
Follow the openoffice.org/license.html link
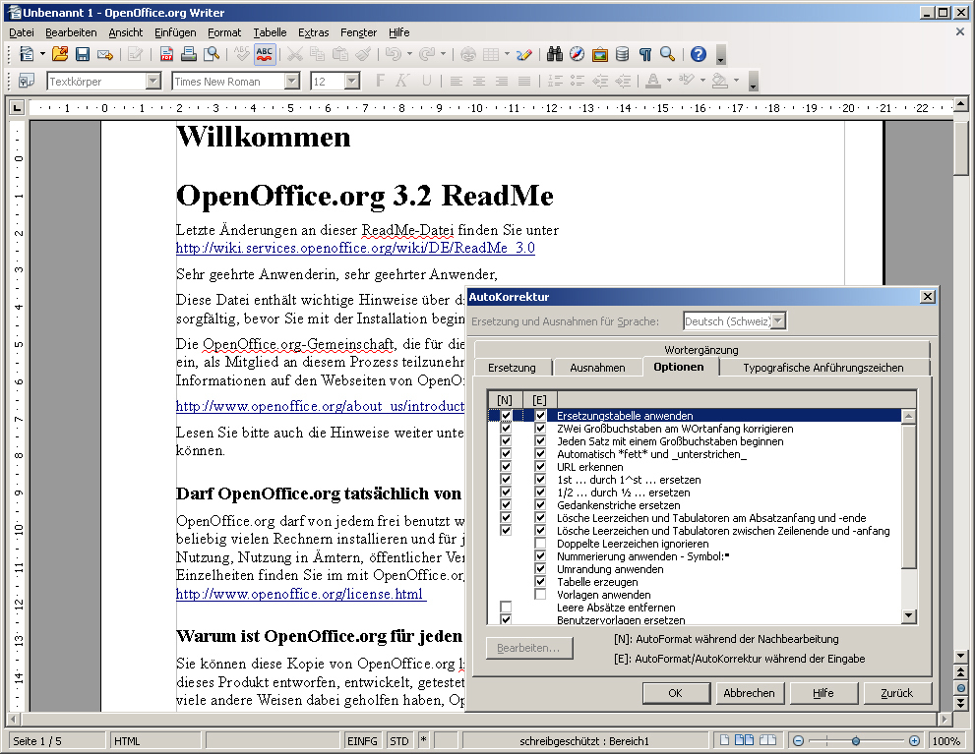pos(300,594)
